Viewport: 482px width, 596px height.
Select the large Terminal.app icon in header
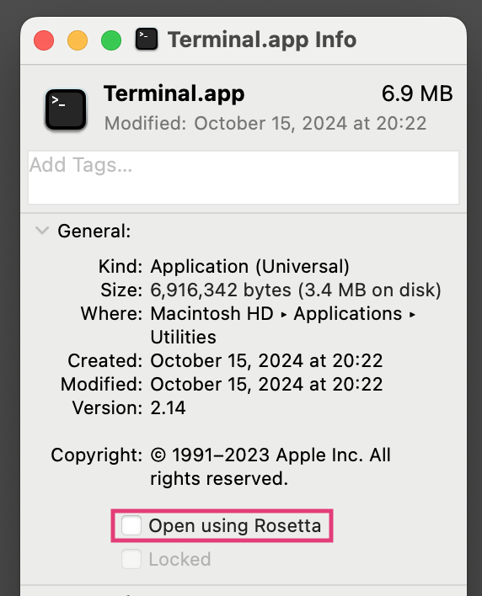point(66,109)
